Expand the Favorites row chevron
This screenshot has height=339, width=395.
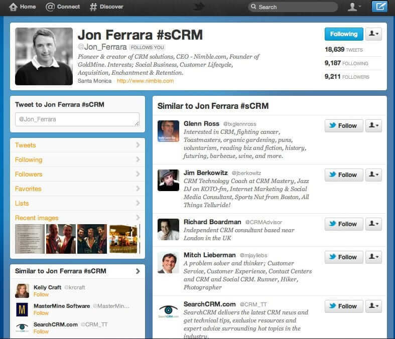[138, 189]
